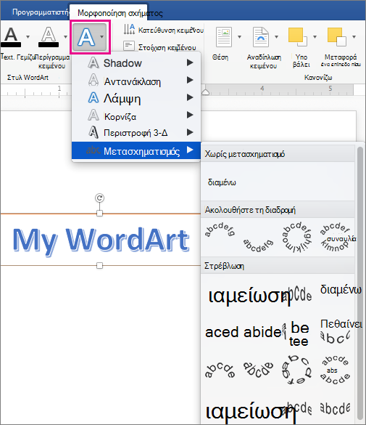Click the ruler indent marker
Image resolution: width=366 pixels, height=425 pixels.
(x=206, y=92)
